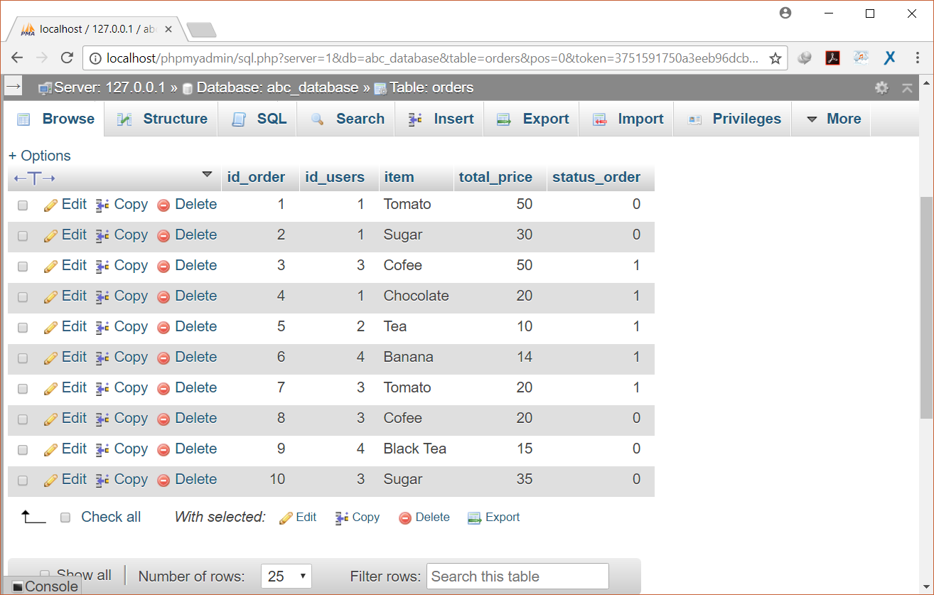Screen dimensions: 934x595
Task: Tick the checkbox for the Tea row
Action: click(23, 328)
